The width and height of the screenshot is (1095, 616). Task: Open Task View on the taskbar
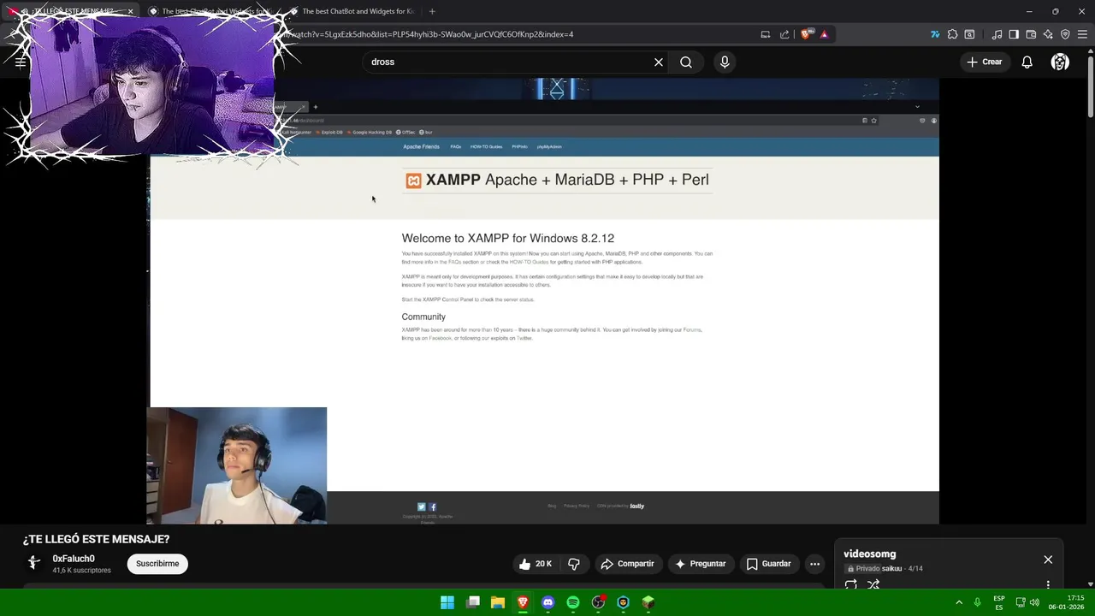click(473, 602)
